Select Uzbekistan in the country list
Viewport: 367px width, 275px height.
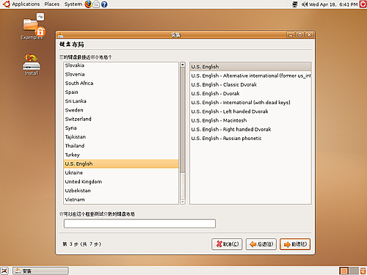click(x=121, y=191)
